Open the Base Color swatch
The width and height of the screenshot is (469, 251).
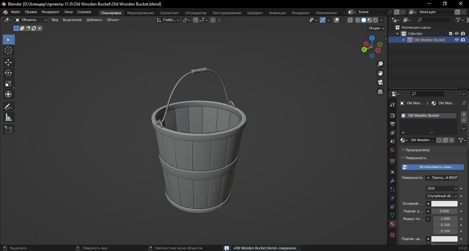(444, 204)
